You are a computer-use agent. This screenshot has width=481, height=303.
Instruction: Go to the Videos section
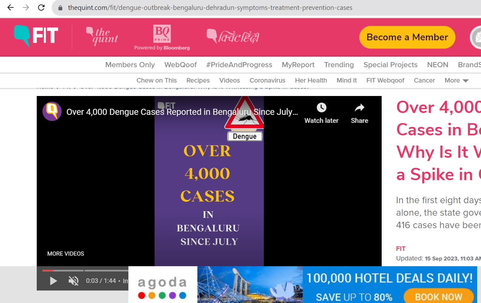coord(229,80)
